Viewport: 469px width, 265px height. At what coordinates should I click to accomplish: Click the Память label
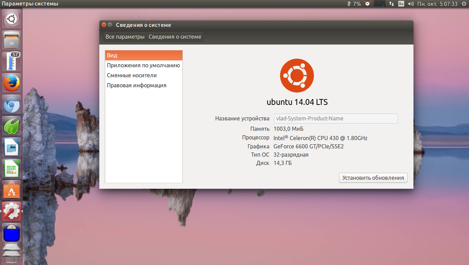tap(260, 129)
